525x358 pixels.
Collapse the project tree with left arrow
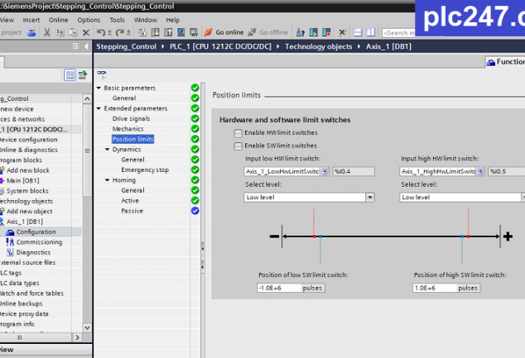[86, 46]
